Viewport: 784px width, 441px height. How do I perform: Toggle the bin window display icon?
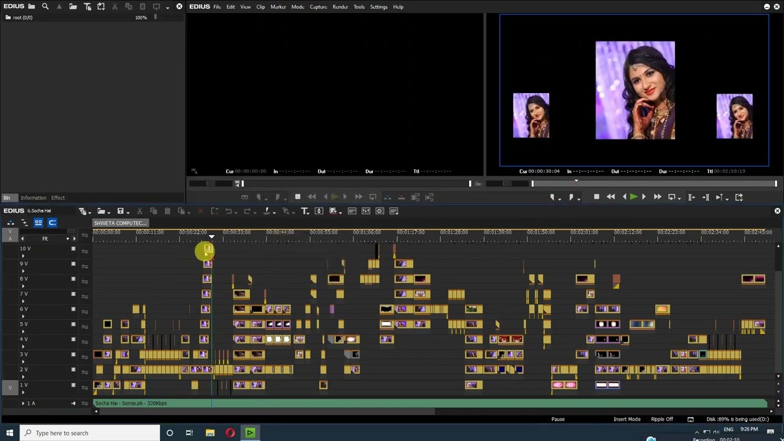coord(352,211)
